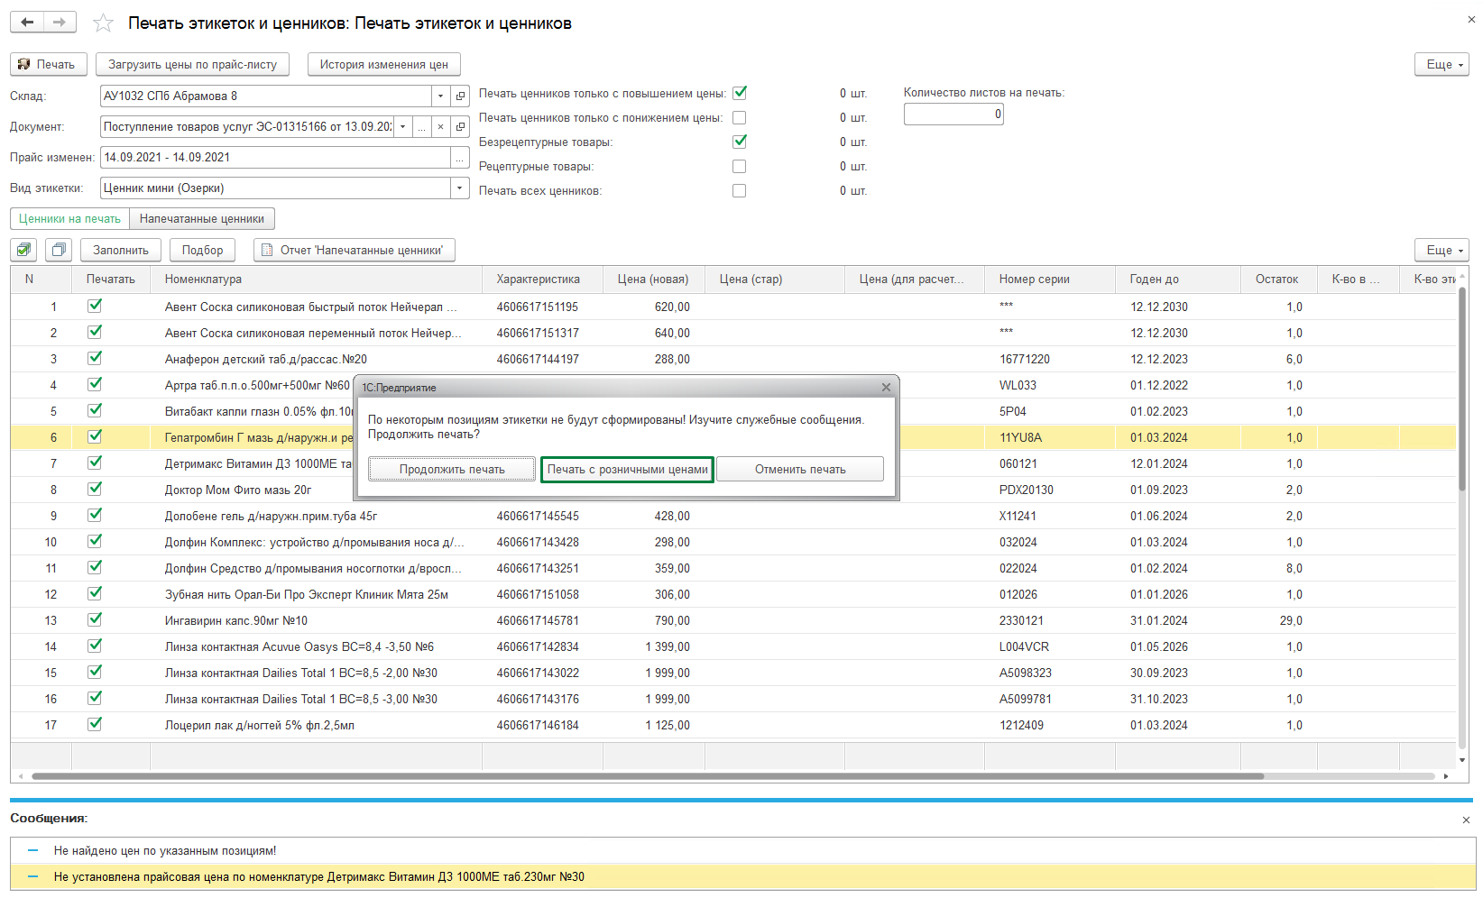Click the uncheck-all rows icon above table

tap(59, 250)
